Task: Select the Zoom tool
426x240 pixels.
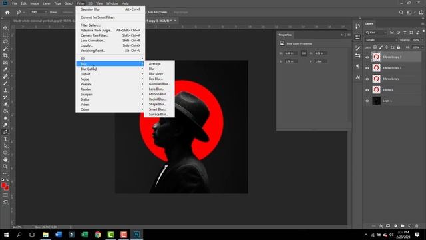Action: pyautogui.click(x=5, y=167)
